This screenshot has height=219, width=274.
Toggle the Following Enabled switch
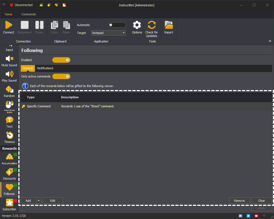pos(61,60)
